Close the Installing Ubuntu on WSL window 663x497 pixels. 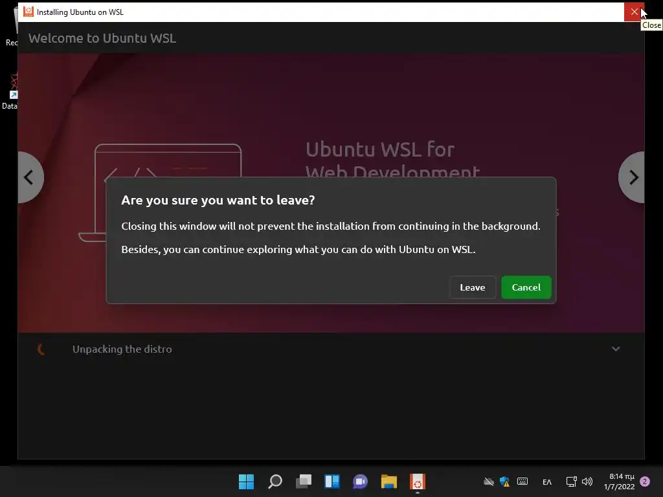click(634, 12)
